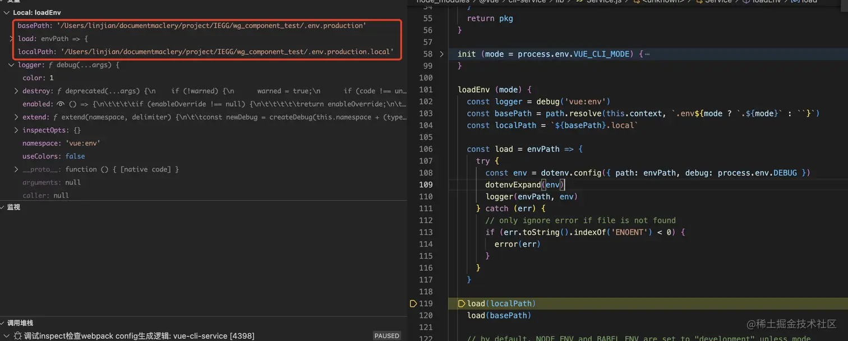Click line number 109 in the gutter
This screenshot has height=341, width=848.
coord(426,185)
